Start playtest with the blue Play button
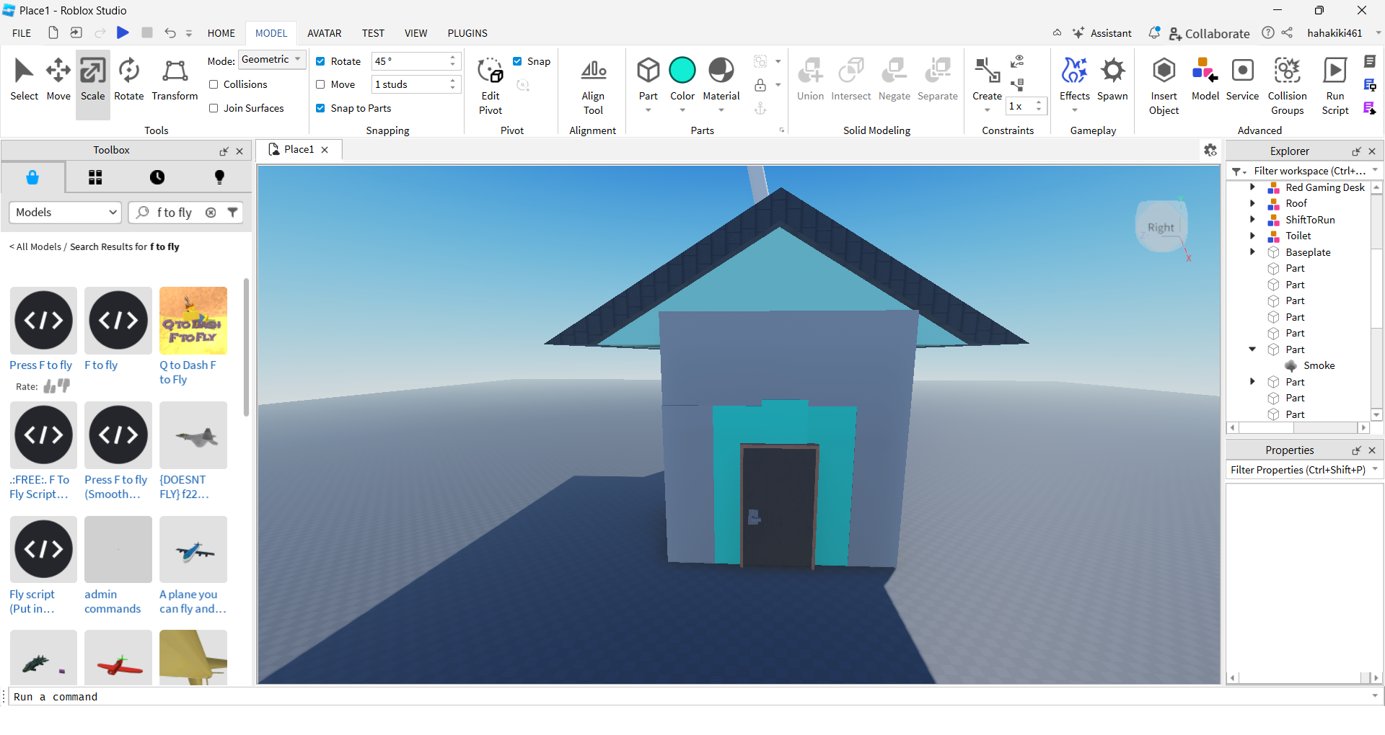This screenshot has width=1385, height=735. 123,32
